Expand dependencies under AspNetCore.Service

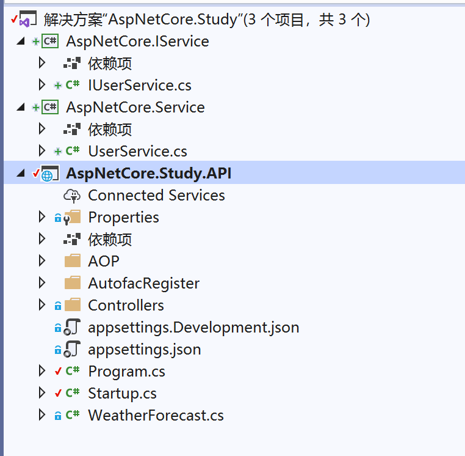click(42, 129)
